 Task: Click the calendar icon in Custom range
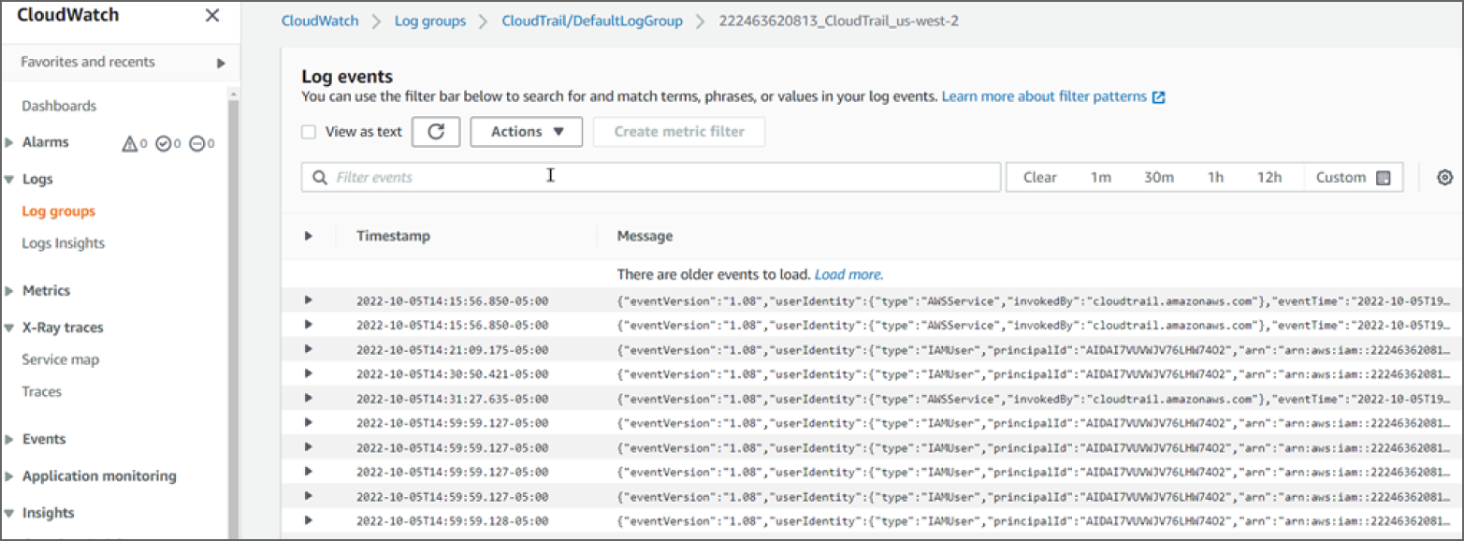[x=1384, y=178]
